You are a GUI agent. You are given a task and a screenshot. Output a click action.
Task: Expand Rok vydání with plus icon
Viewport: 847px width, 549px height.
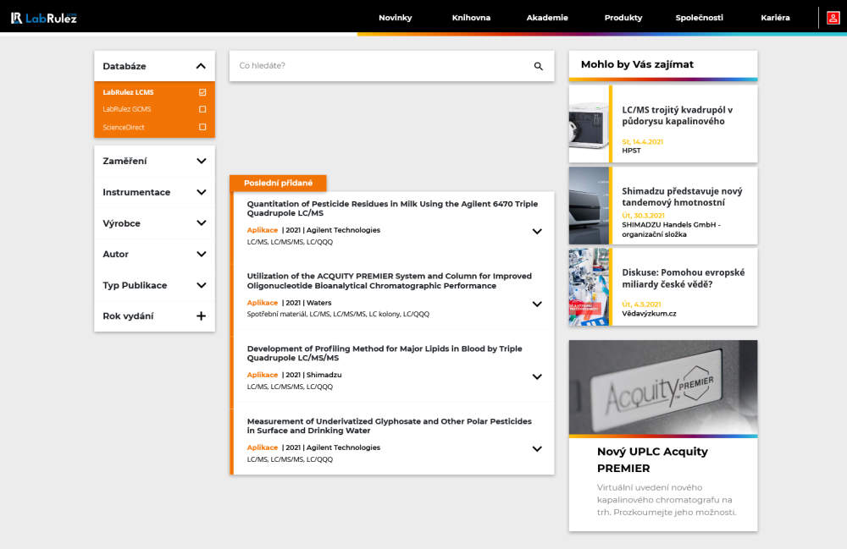click(x=201, y=316)
